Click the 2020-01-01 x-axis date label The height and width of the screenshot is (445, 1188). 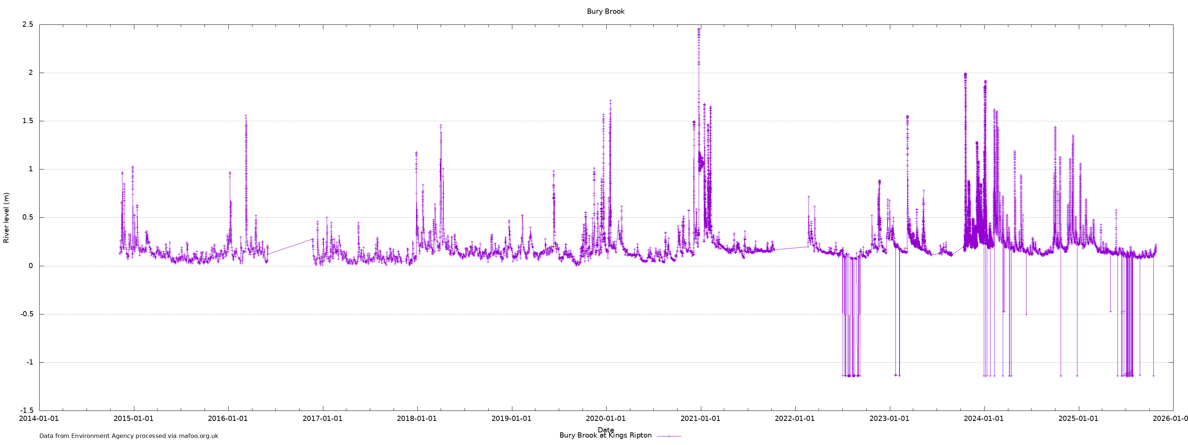(x=606, y=419)
